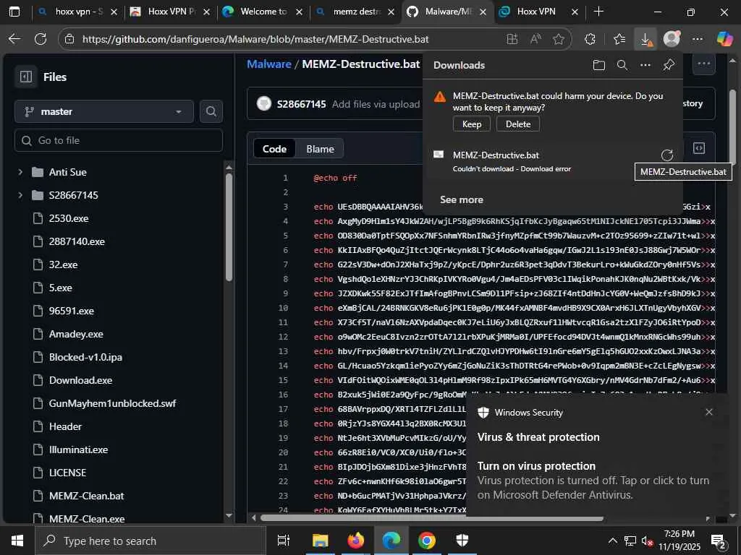Screen dimensions: 741x555
Task: Open GitHub file more options menu
Action: point(703,64)
